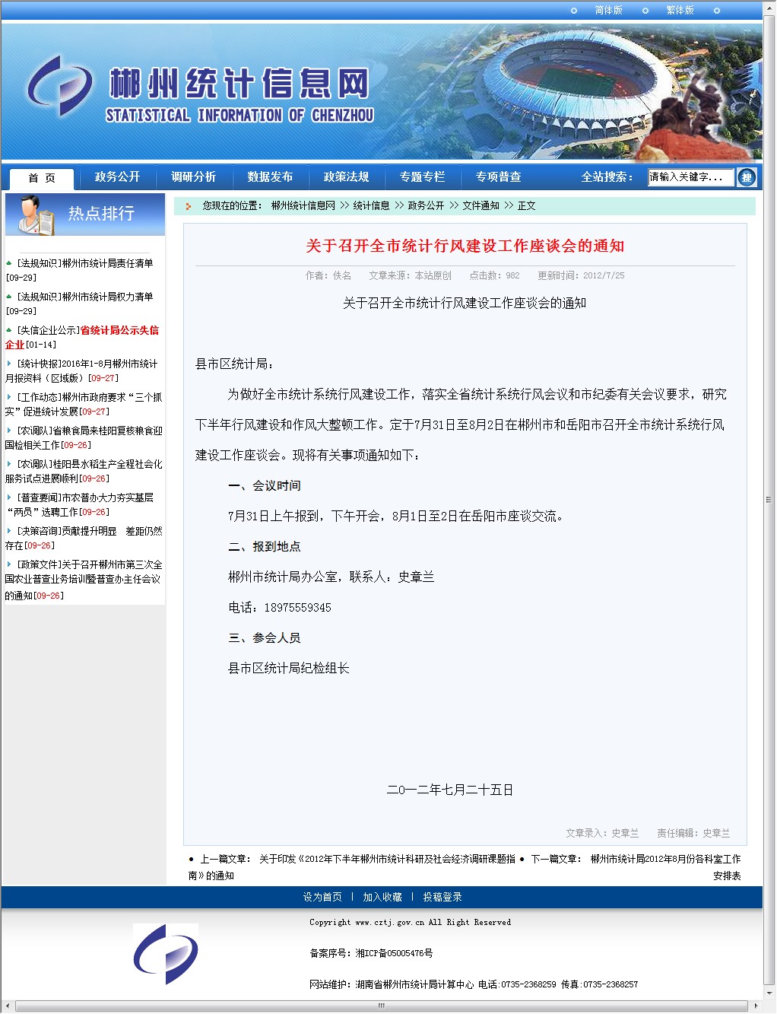Viewport: 777px width, 1014px height.
Task: Open the 调研分析 menu
Action: tap(193, 176)
